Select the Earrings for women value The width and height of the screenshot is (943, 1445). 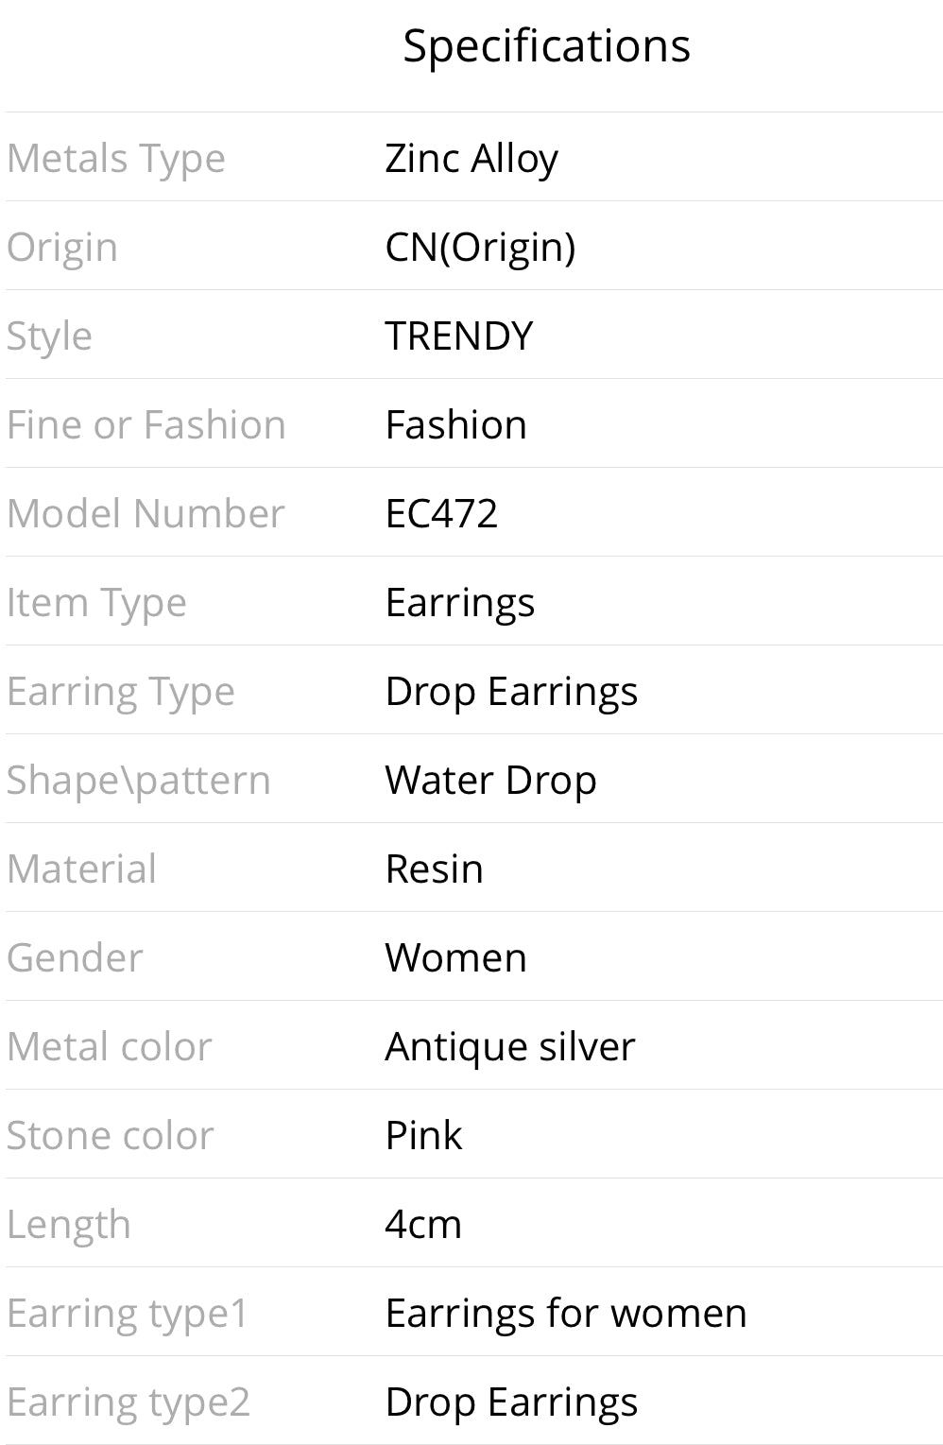565,1313
